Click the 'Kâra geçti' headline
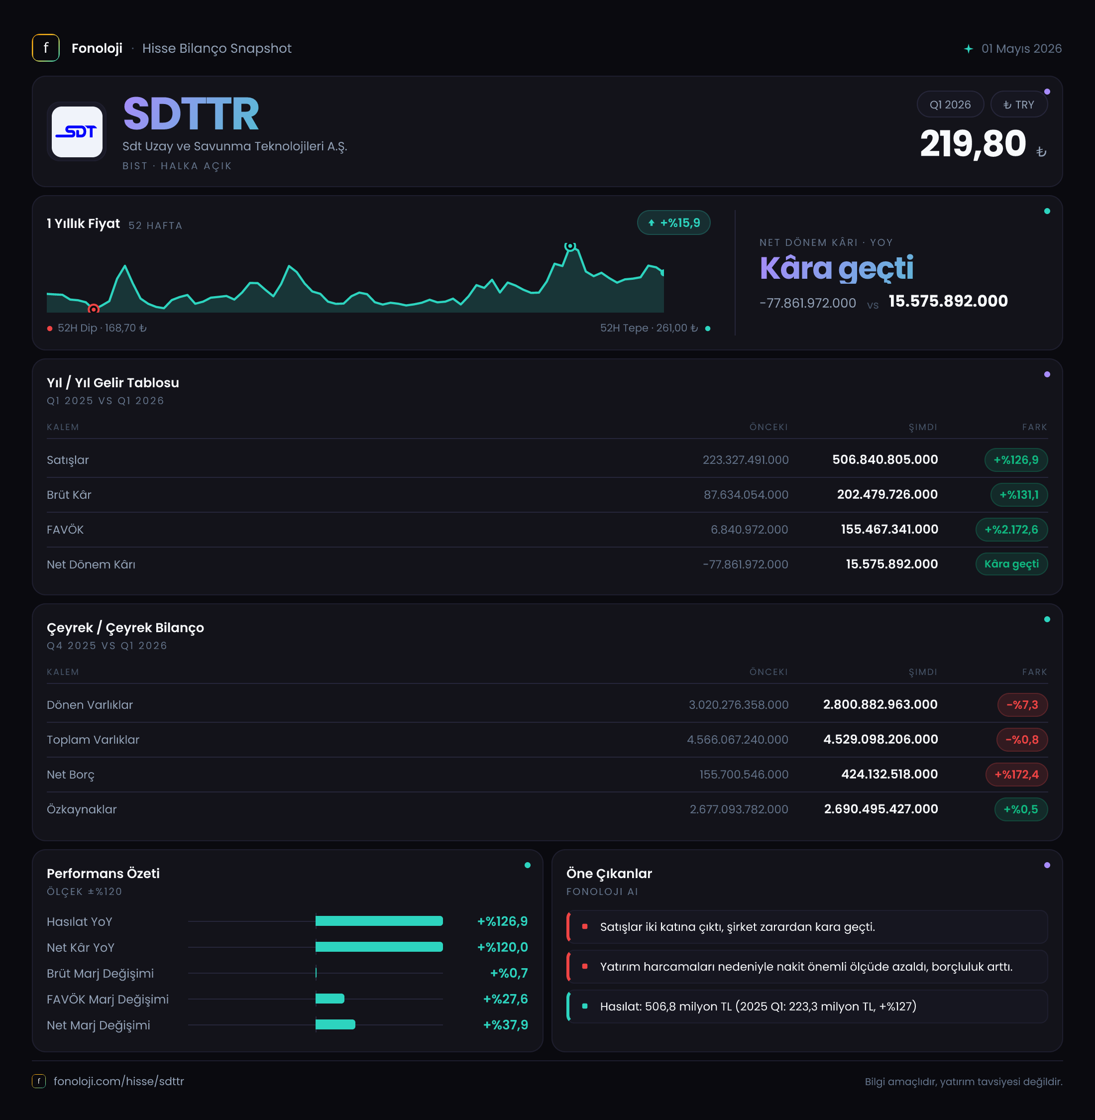Screen dimensions: 1095x1120 point(836,269)
